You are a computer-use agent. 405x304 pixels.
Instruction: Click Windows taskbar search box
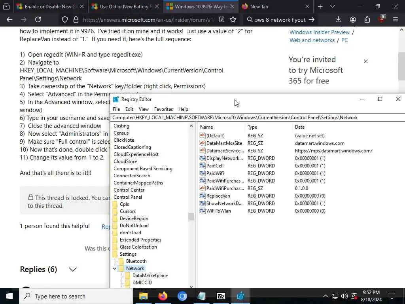(x=76, y=296)
